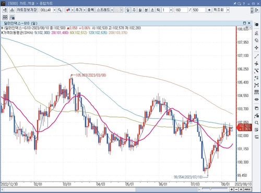Select the second (초) period toggle
The image size is (261, 193).
(152, 10)
